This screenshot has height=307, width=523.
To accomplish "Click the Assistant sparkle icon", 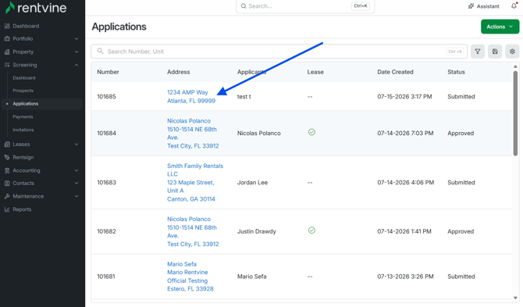I will (x=471, y=6).
